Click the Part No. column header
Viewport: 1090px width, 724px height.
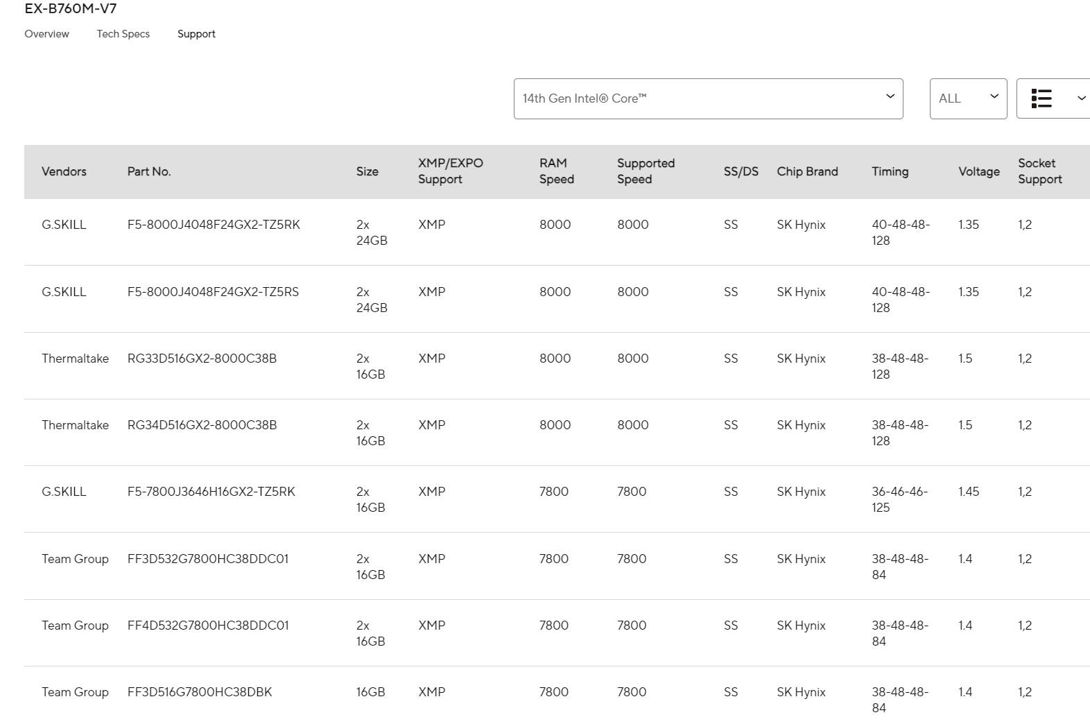tap(149, 171)
